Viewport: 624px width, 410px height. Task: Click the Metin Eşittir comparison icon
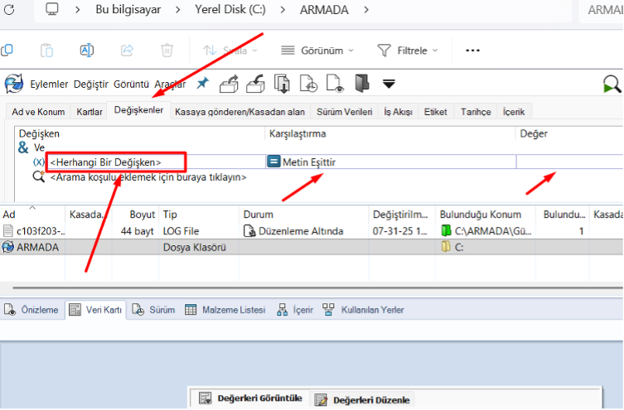coord(273,162)
